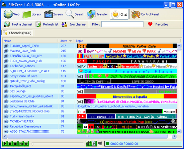The height and width of the screenshot is (149, 184).
Task: Click the Filter text field
Action: (x=122, y=24)
